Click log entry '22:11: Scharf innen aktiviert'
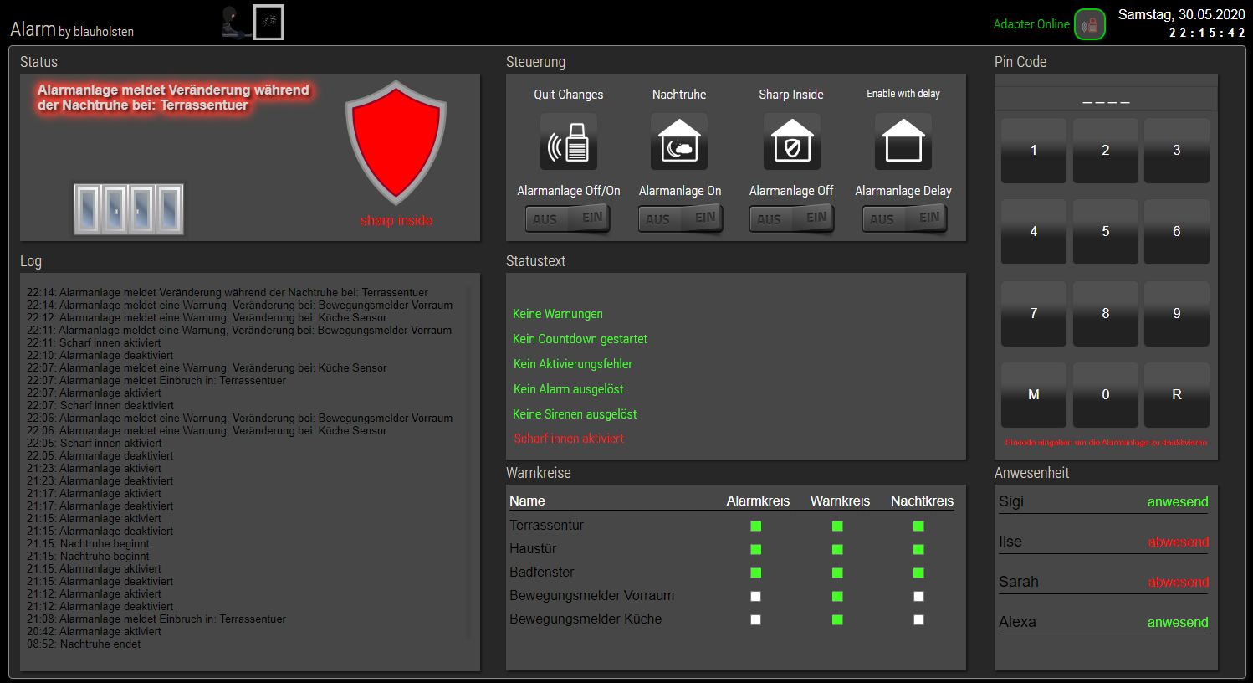 pyautogui.click(x=94, y=343)
